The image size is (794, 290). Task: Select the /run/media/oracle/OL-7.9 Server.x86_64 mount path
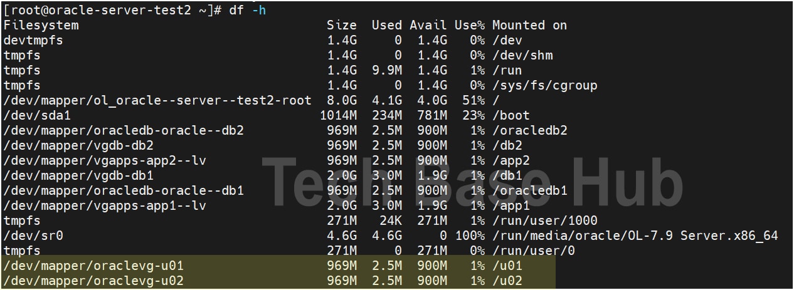tap(635, 236)
